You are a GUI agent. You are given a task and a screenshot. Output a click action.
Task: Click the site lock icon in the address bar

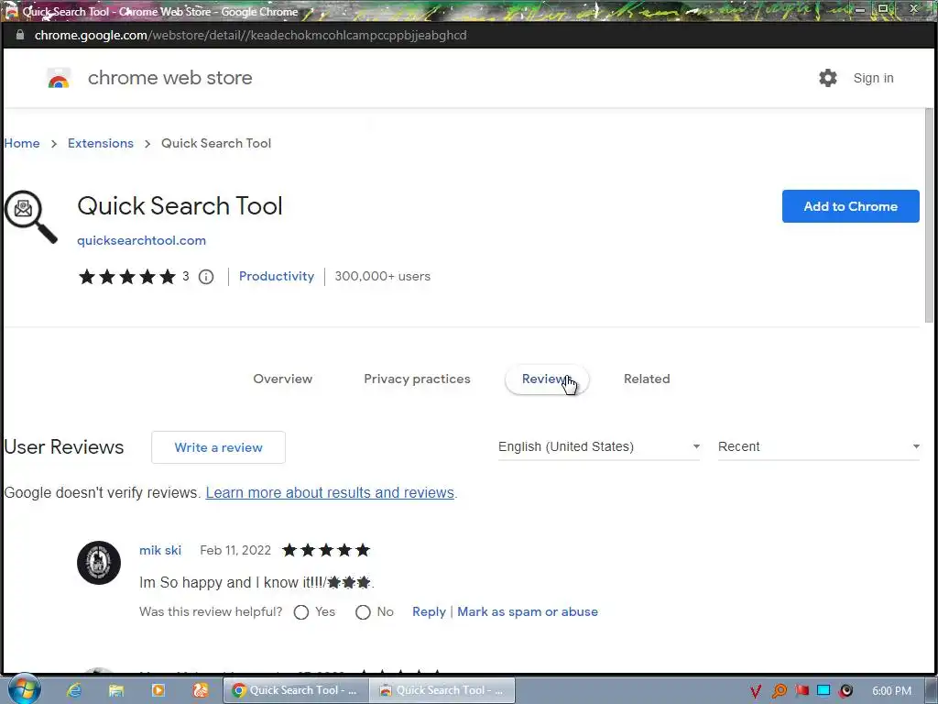[20, 35]
